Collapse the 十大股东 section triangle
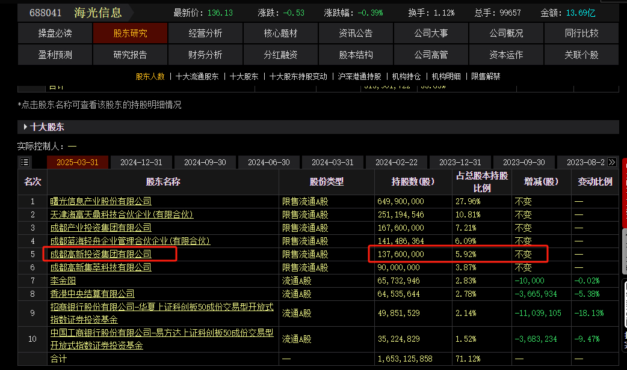The width and height of the screenshot is (627, 370). coord(25,127)
